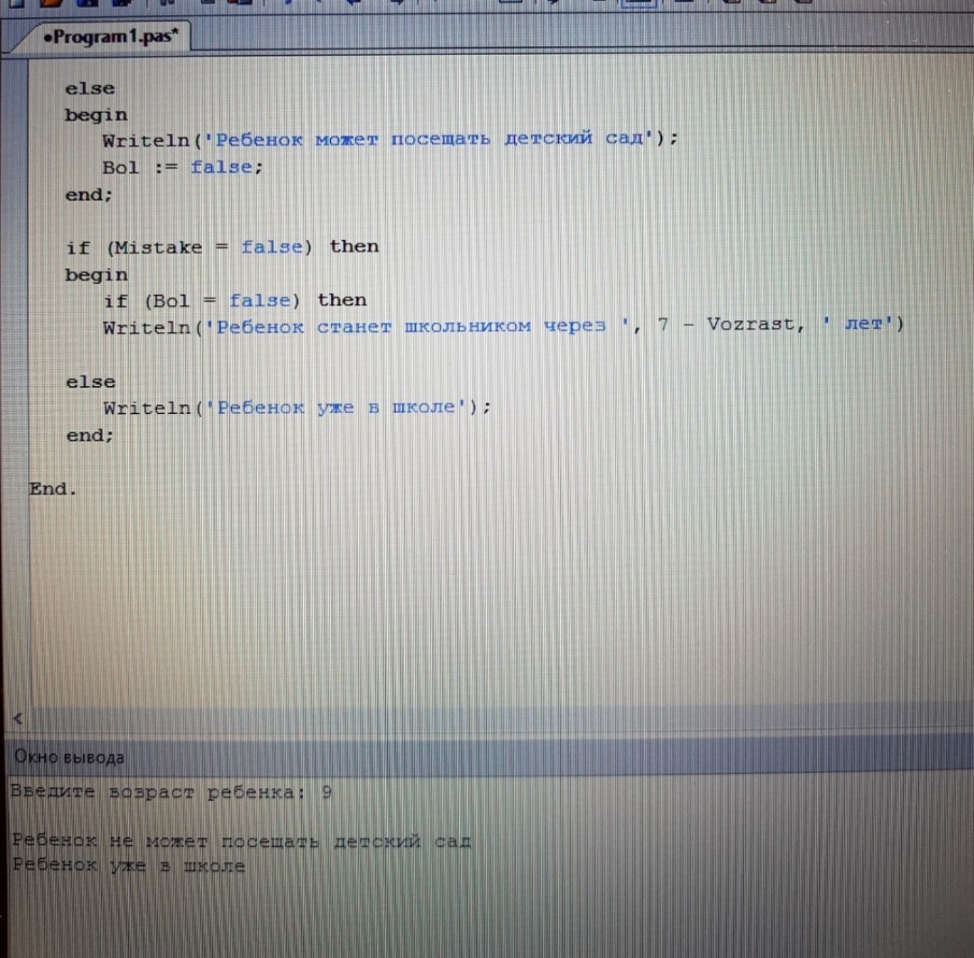Click the Vozrast variable in Writeln call
Image resolution: width=974 pixels, height=958 pixels.
tap(756, 326)
